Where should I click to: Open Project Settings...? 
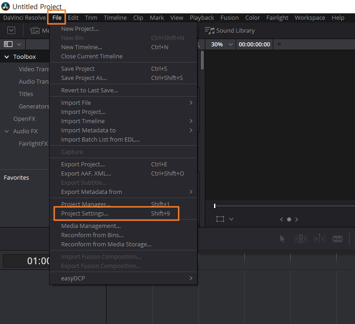[x=123, y=213]
